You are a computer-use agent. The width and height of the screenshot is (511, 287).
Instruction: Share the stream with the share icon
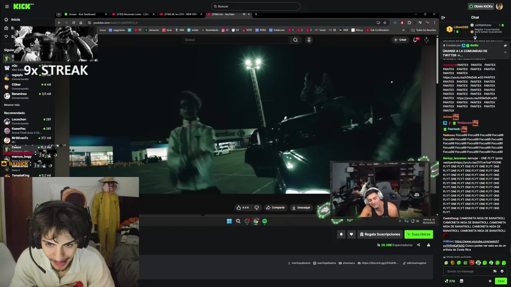418,245
